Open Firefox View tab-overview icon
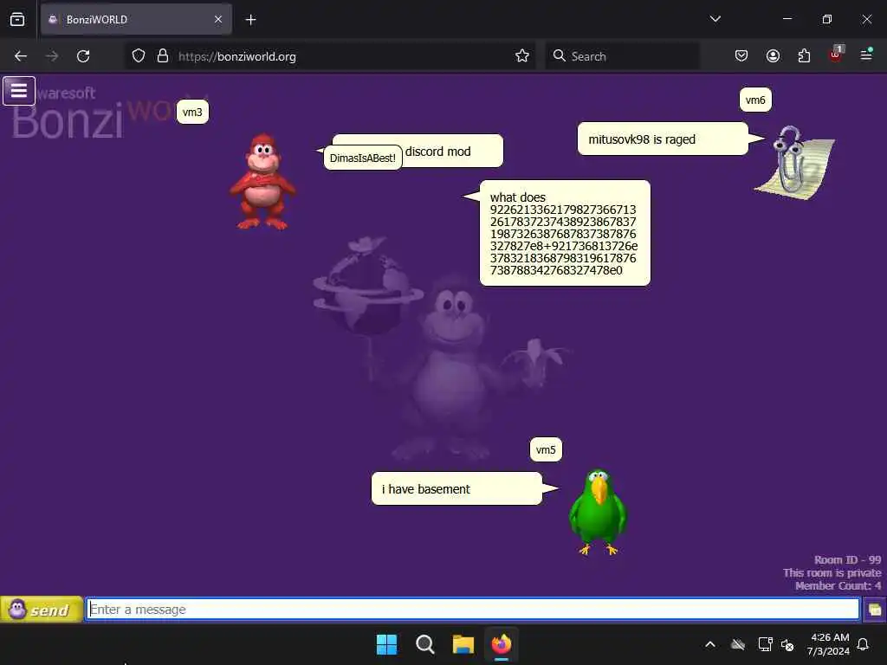The height and width of the screenshot is (665, 887). pyautogui.click(x=17, y=19)
